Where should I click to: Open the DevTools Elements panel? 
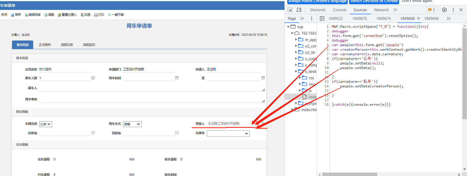click(318, 10)
